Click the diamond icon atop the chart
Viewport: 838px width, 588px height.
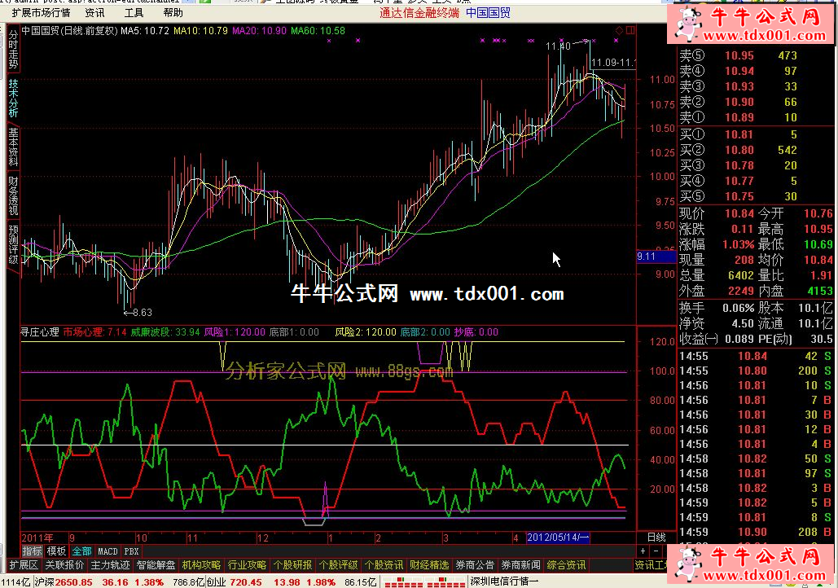[x=620, y=30]
